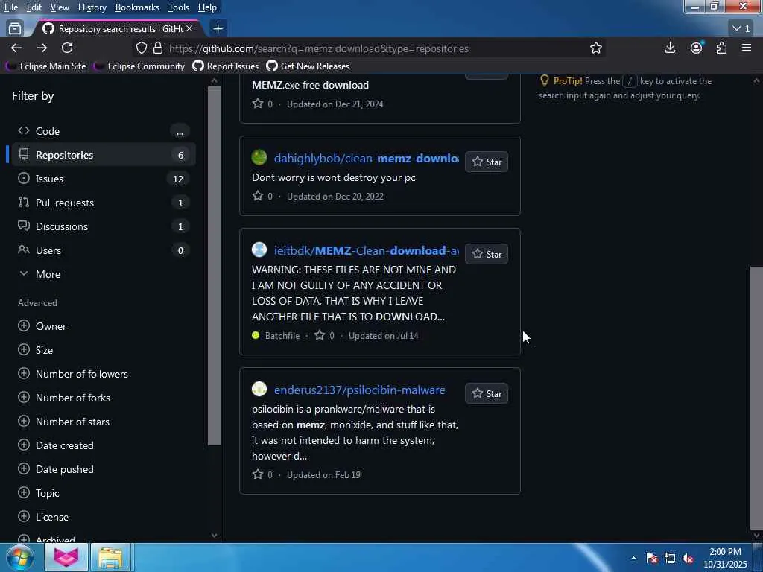Bookmark this page with the star icon
Viewport: 763px width, 572px height.
pos(595,48)
